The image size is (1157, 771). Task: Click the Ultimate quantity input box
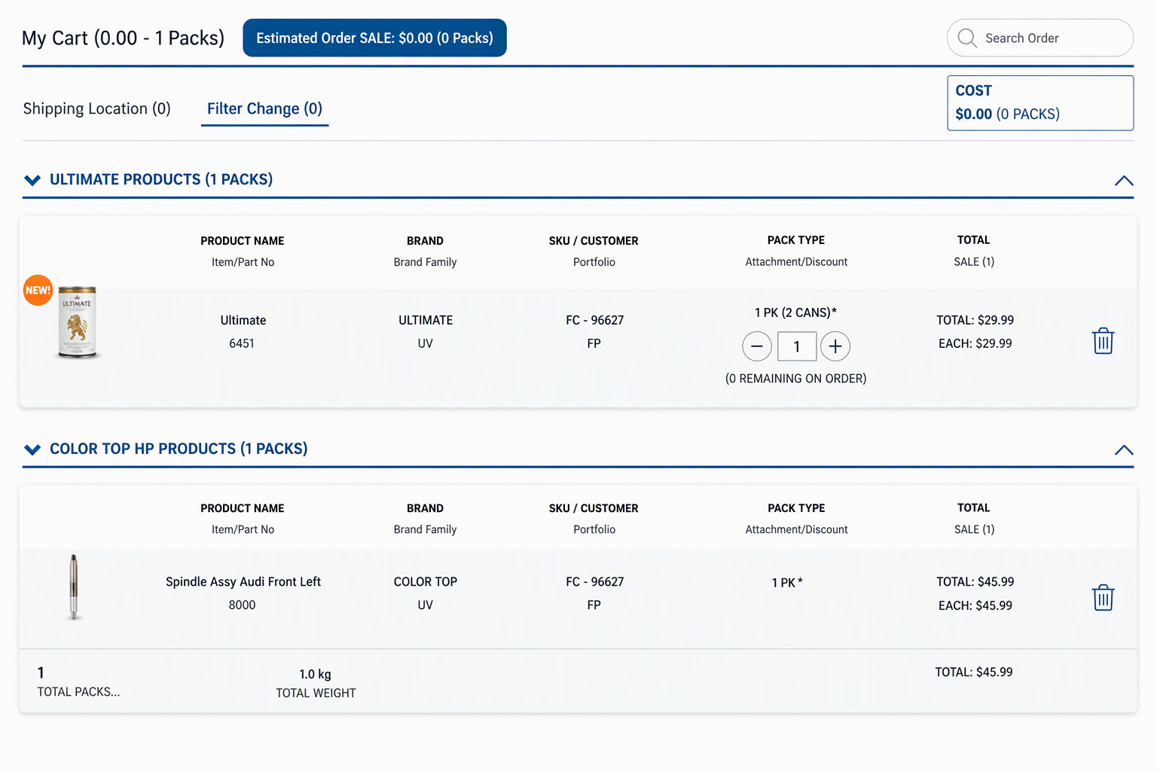[x=796, y=346]
